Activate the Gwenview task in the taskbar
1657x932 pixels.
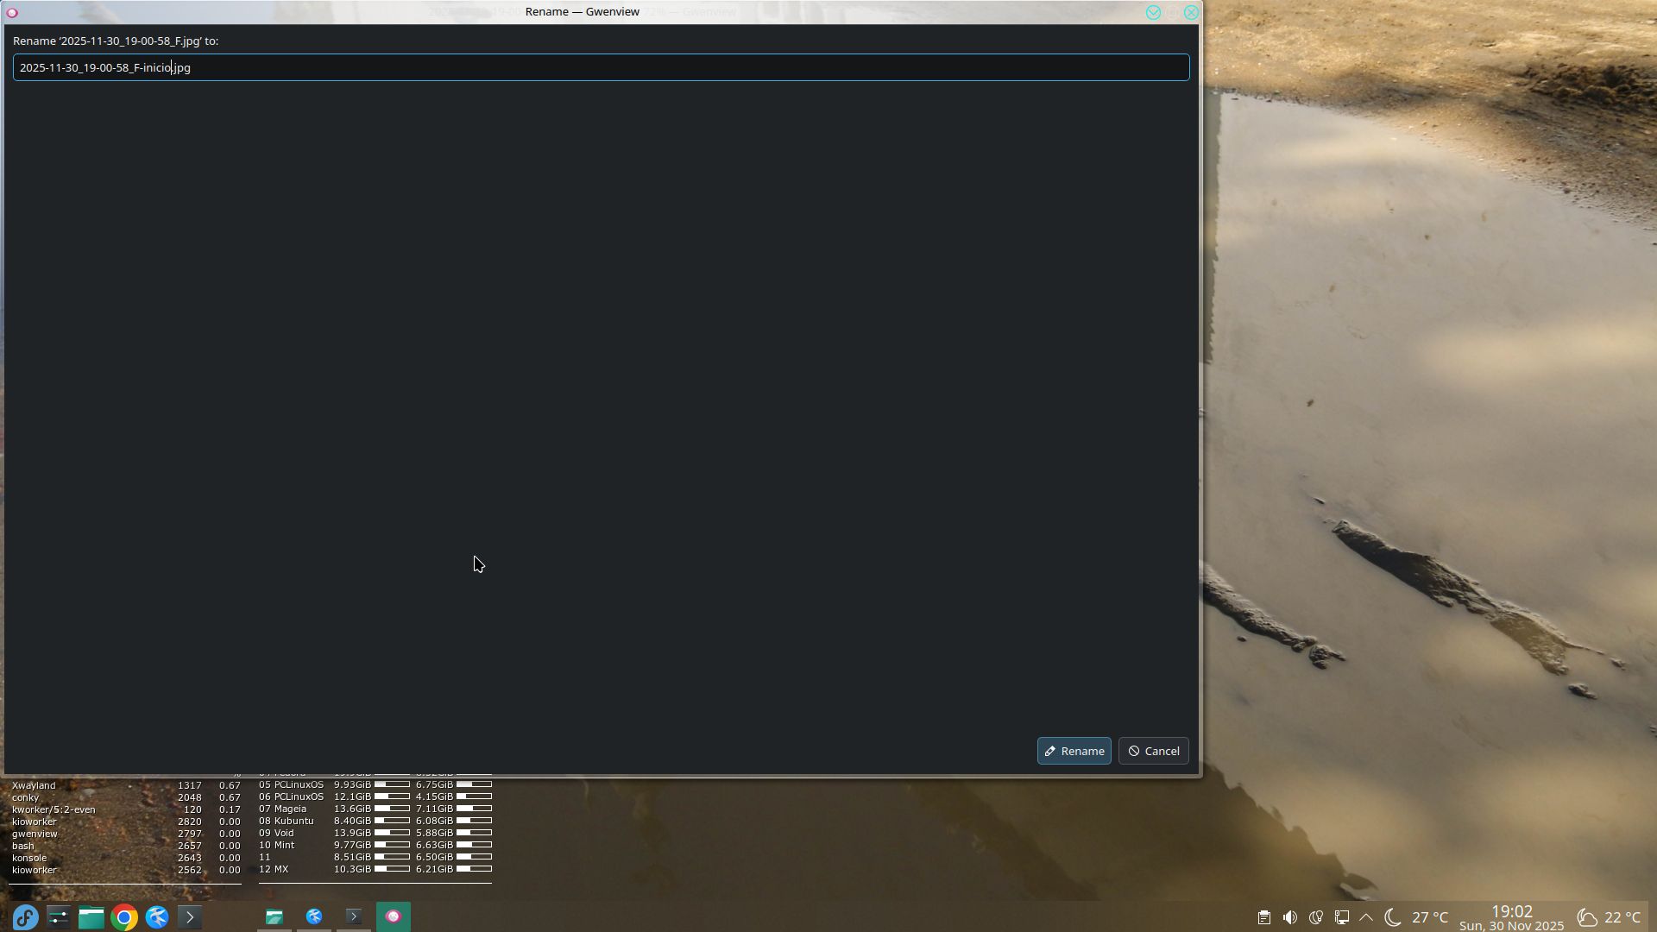point(394,916)
